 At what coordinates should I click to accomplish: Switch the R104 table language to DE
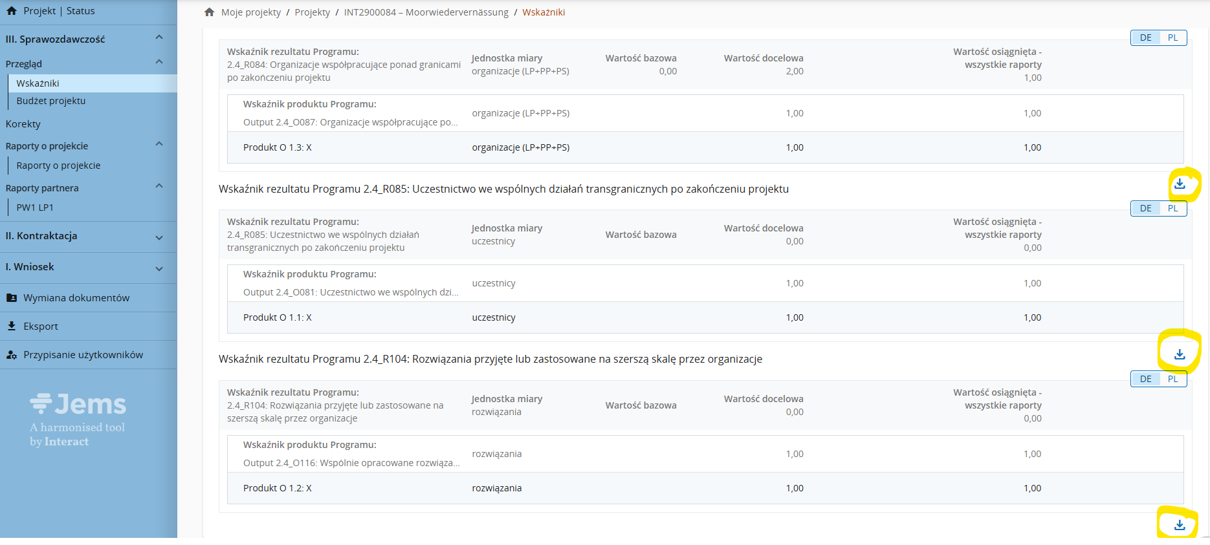pos(1145,379)
